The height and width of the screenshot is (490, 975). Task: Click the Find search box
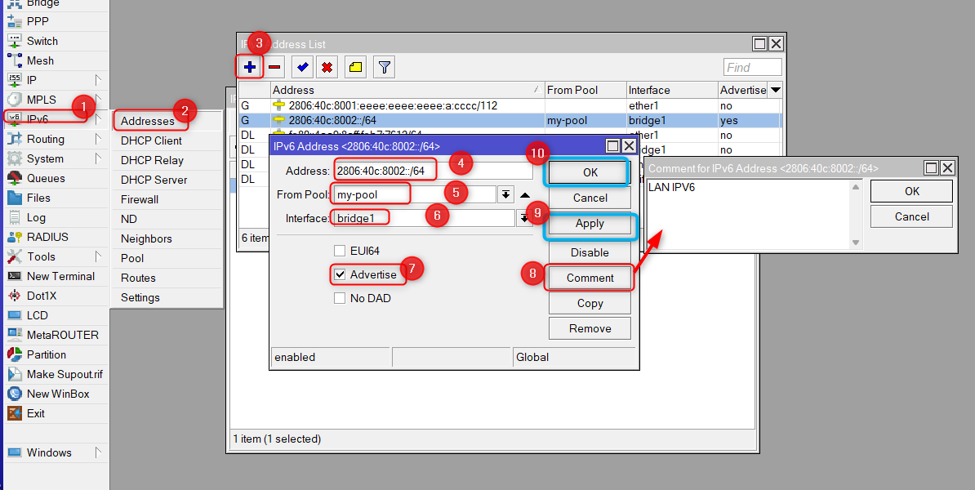tap(752, 67)
